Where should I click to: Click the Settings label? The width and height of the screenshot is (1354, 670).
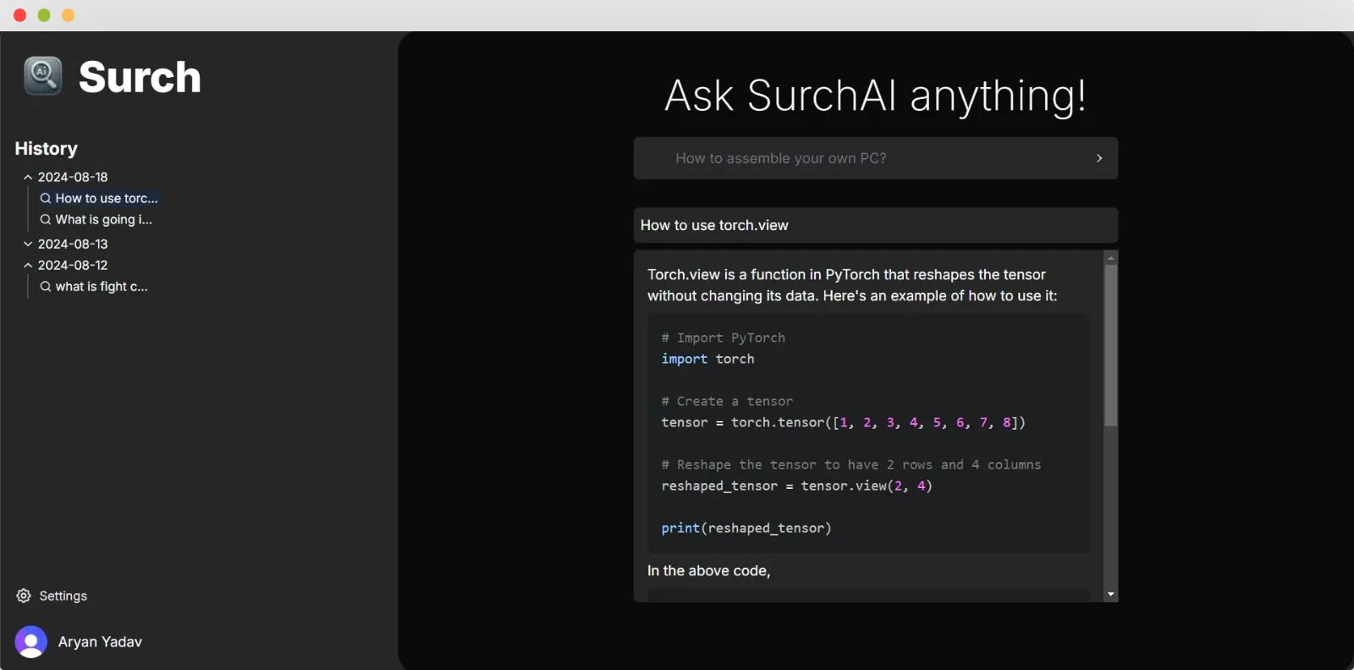(63, 596)
